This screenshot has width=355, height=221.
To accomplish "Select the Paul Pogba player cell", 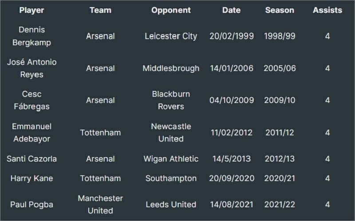I will pos(32,205).
